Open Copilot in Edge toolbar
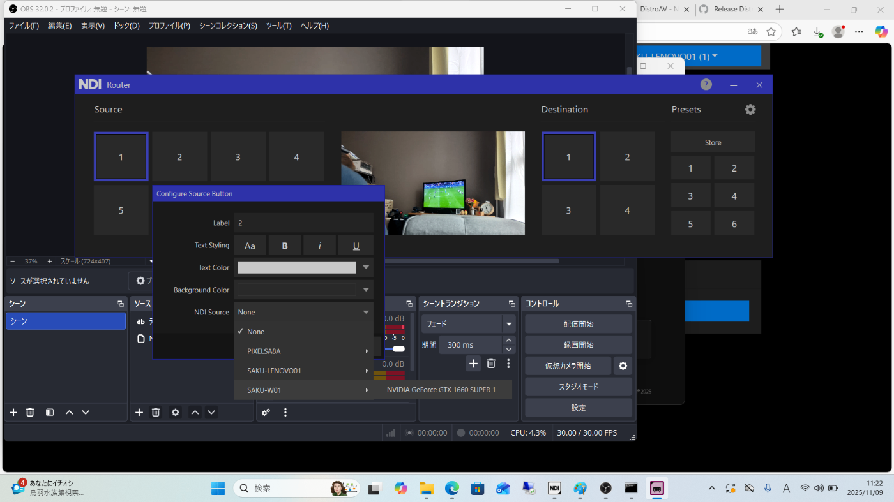The width and height of the screenshot is (894, 502). click(x=881, y=31)
